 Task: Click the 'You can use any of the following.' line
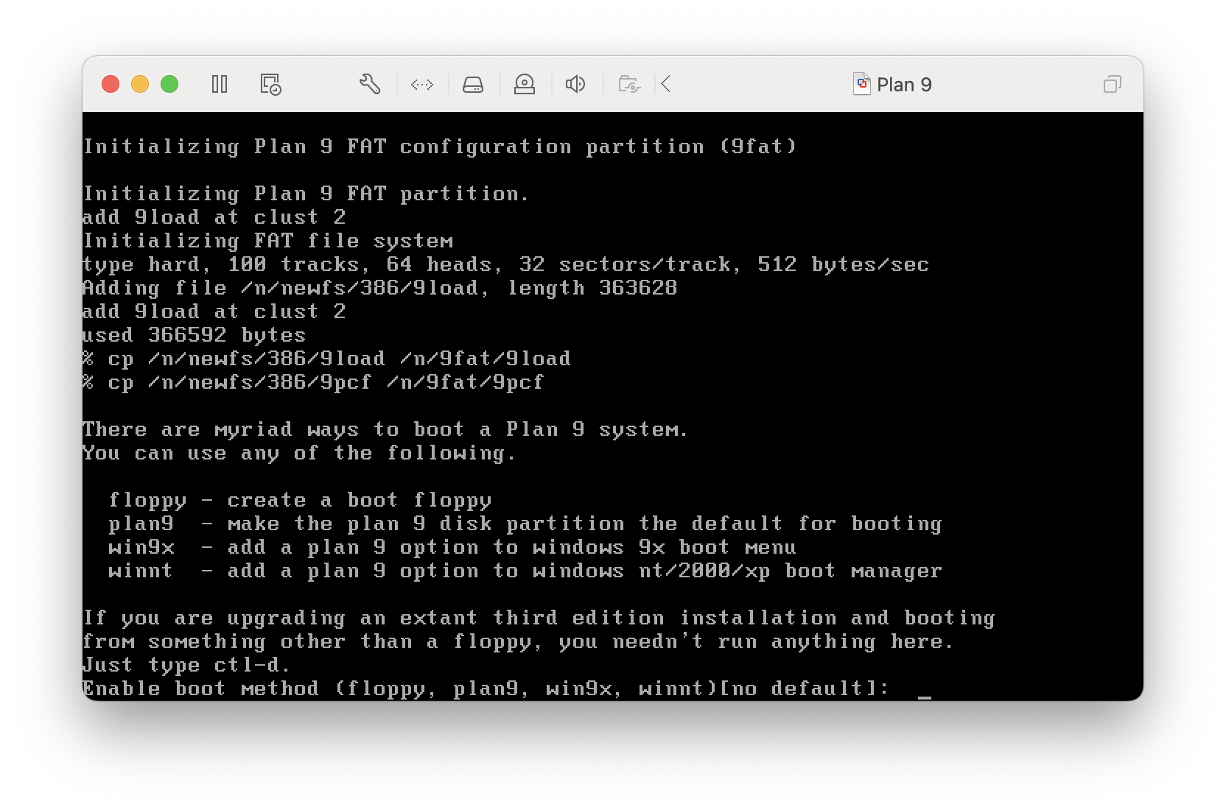pos(299,453)
